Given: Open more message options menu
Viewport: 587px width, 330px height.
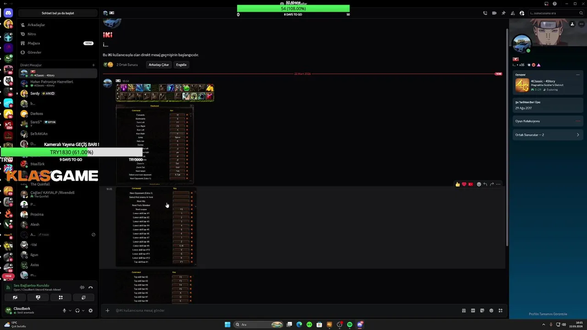Looking at the screenshot, I should 498,184.
